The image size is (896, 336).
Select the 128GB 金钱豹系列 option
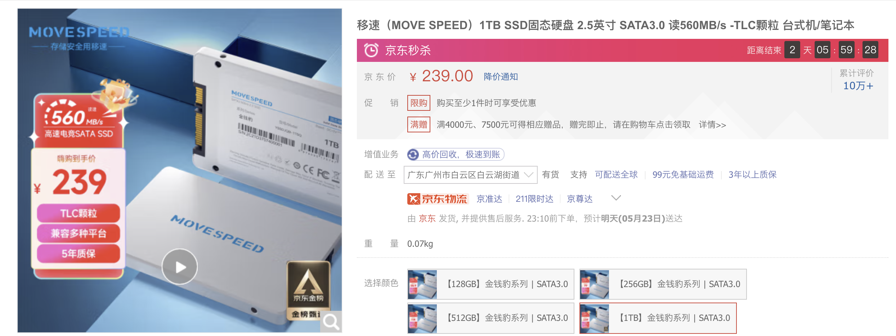pyautogui.click(x=491, y=284)
